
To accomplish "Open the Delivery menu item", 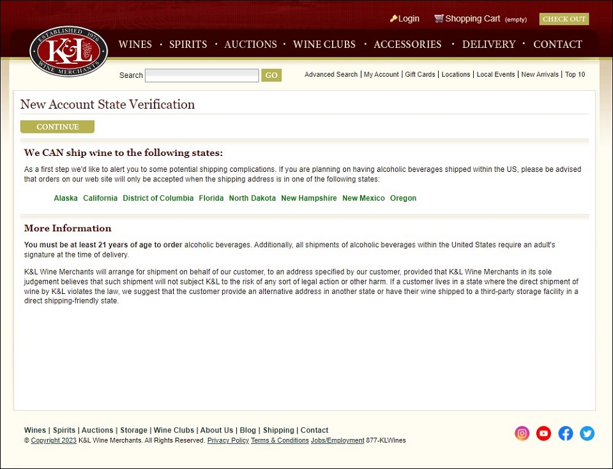I will click(x=488, y=44).
